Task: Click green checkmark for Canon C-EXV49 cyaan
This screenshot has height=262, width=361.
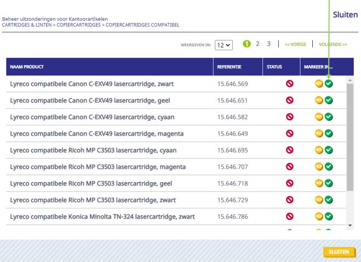Action: (329, 117)
